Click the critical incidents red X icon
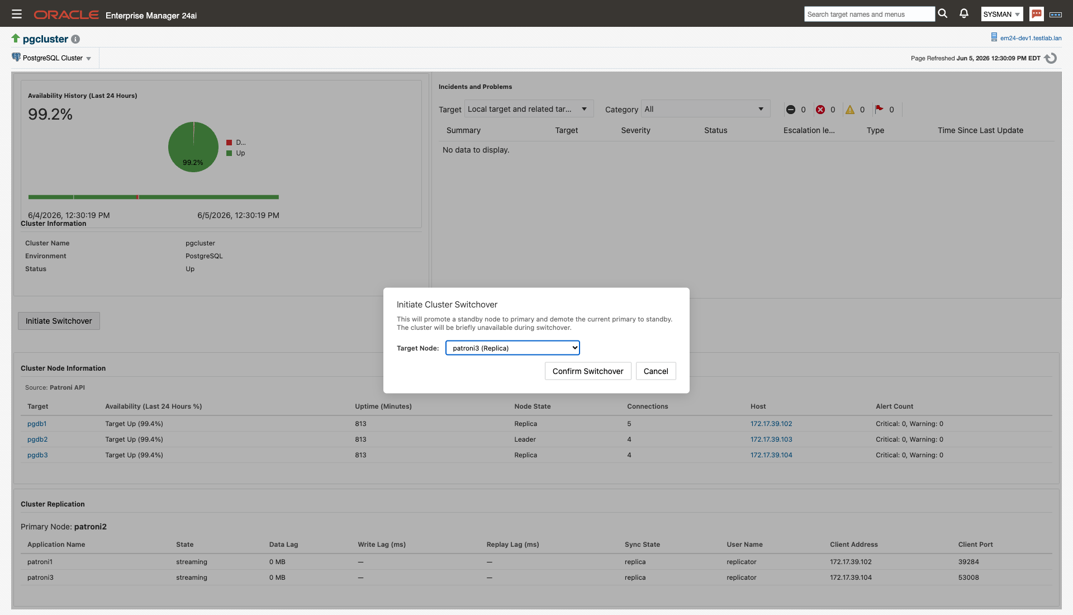Viewport: 1073px width, 615px height. (x=820, y=110)
